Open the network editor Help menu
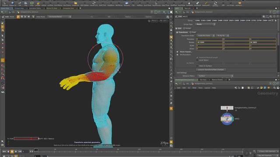This screenshot has width=280, height=157. (x=214, y=88)
